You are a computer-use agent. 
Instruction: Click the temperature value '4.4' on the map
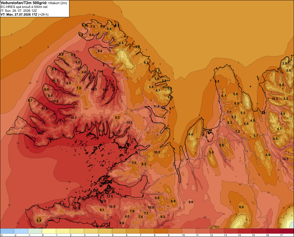click(191, 134)
